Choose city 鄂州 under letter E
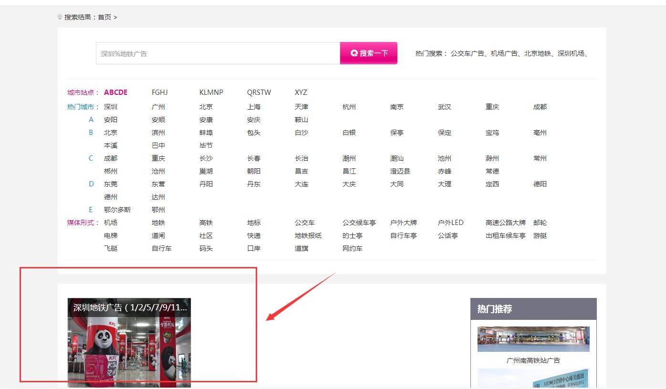The image size is (666, 389). pyautogui.click(x=158, y=210)
